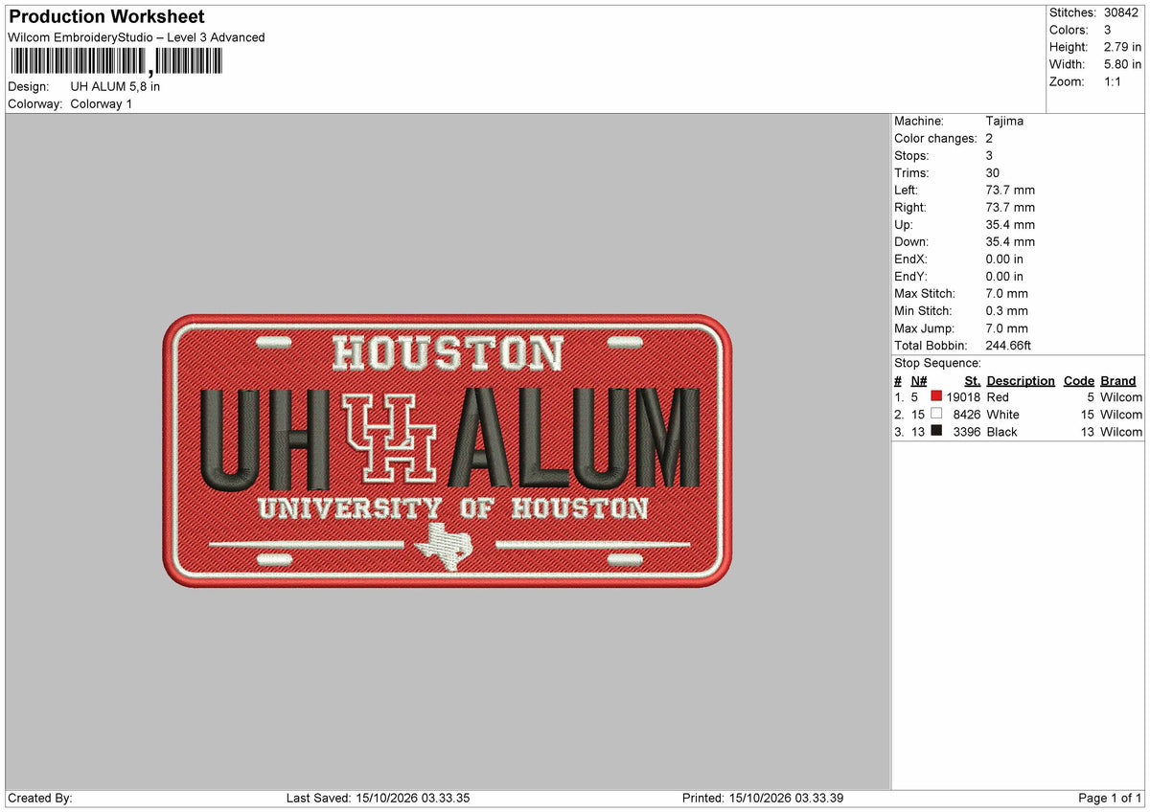This screenshot has height=812, width=1150.
Task: Click the "Printed: 15/10/2026 03.33.39" footer
Action: coord(763,798)
